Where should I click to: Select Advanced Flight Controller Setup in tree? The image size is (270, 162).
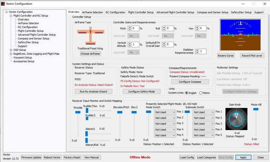(x=37, y=35)
